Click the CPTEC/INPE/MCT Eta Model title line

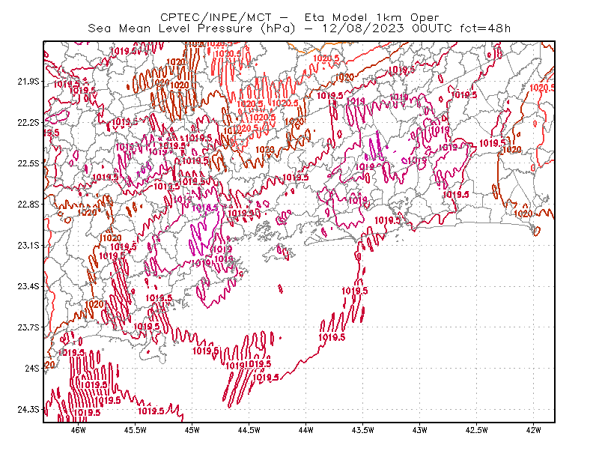299,17
